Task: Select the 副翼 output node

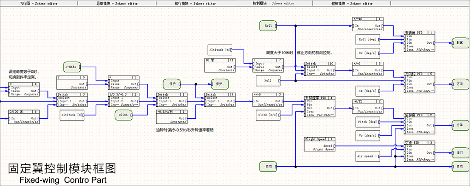Action: point(458,42)
